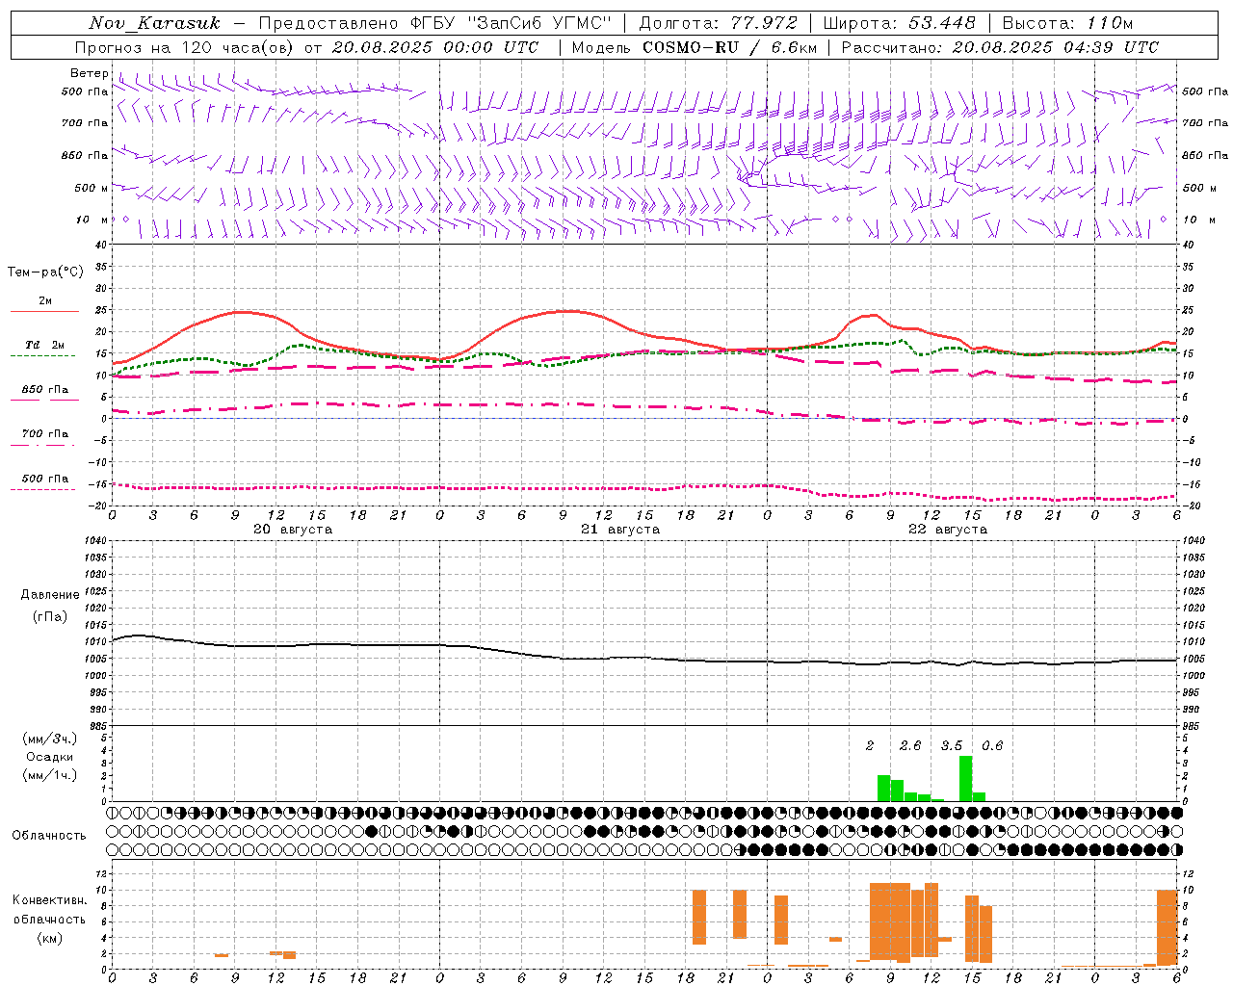Click the "20 августа" date label
1233x986 pixels.
coord(293,530)
